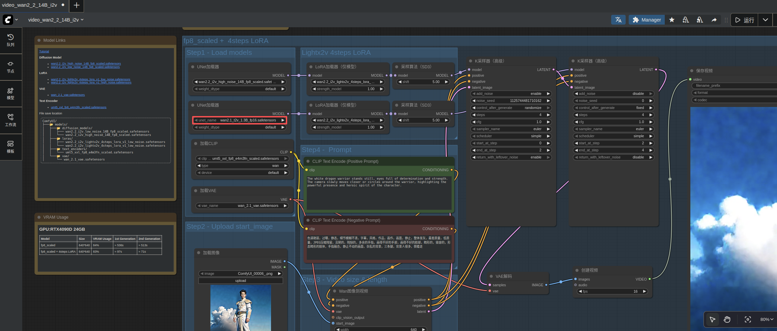Open the zoom 80% dropdown
The height and width of the screenshot is (331, 777).
coord(767,320)
